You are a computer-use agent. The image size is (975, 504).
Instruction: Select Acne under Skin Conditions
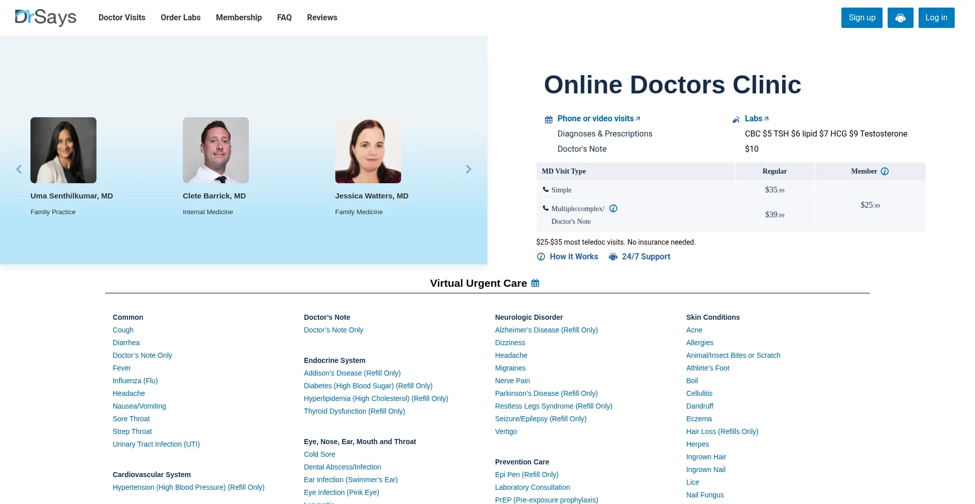[694, 330]
